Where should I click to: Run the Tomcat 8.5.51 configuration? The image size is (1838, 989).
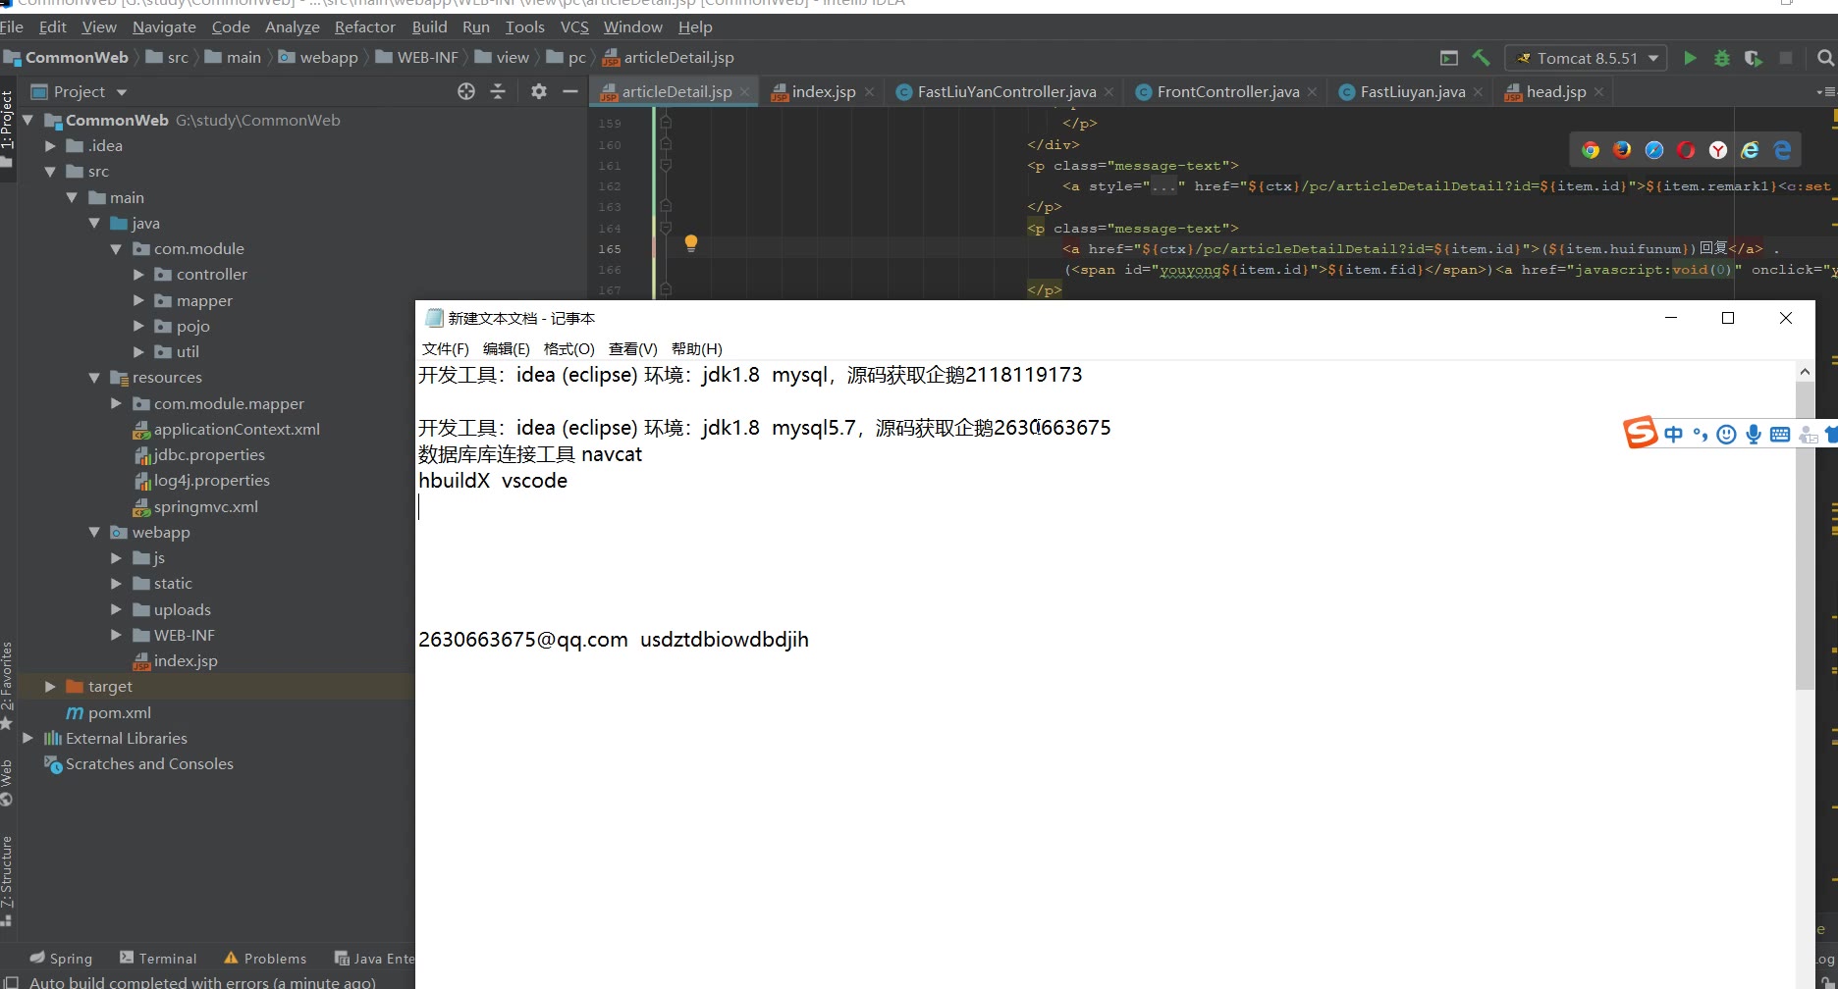click(x=1690, y=58)
